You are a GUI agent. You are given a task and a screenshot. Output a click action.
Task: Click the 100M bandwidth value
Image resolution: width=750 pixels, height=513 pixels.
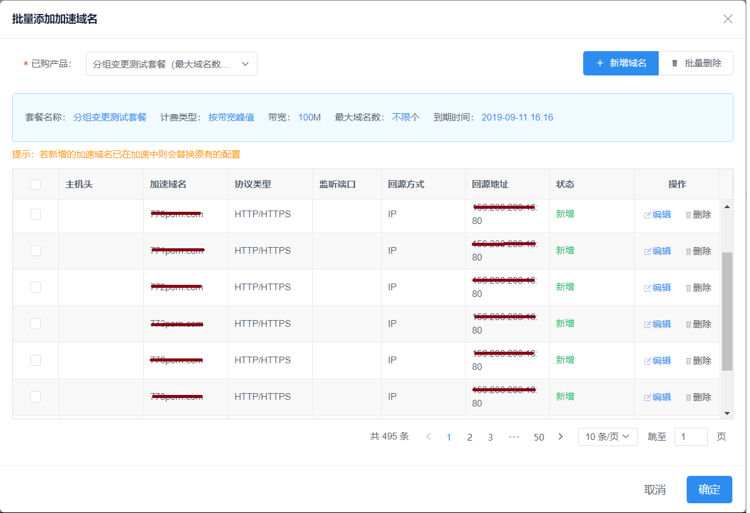point(309,117)
